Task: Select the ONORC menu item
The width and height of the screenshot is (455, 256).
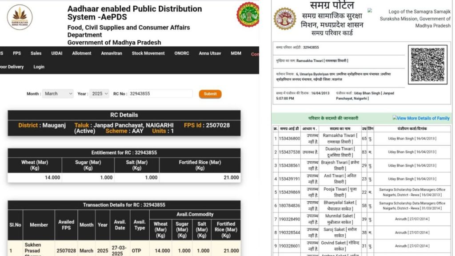Action: pos(182,53)
